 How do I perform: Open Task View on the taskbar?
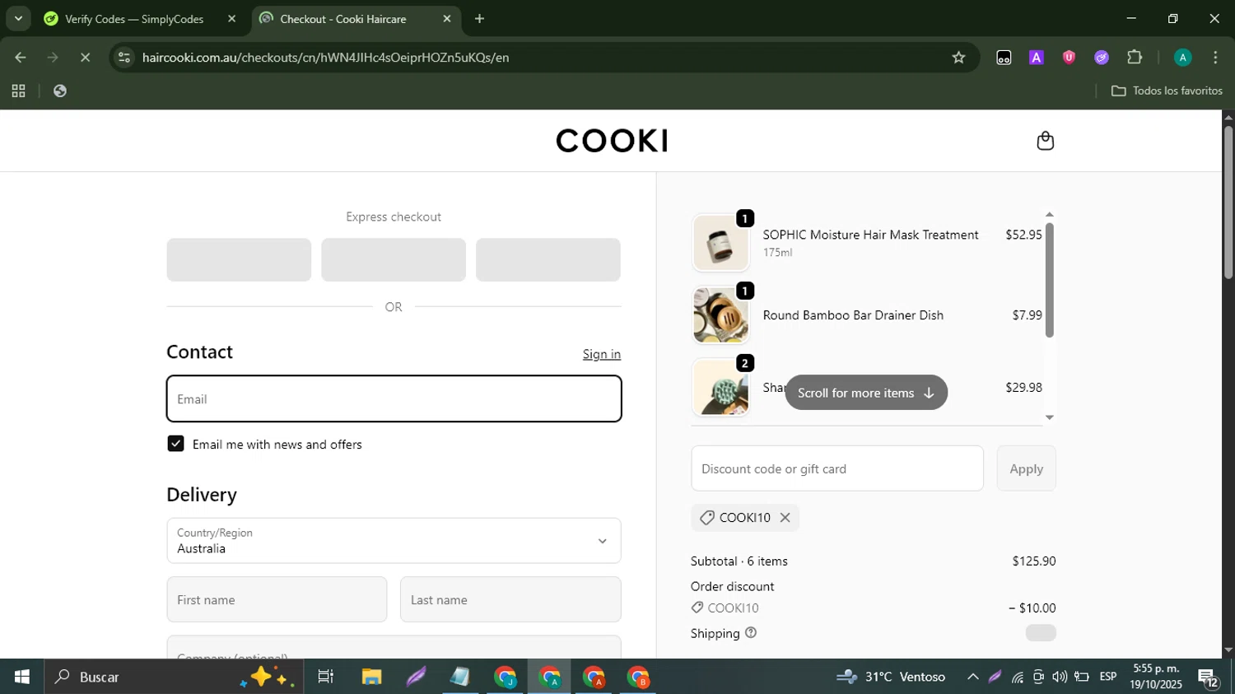(326, 677)
